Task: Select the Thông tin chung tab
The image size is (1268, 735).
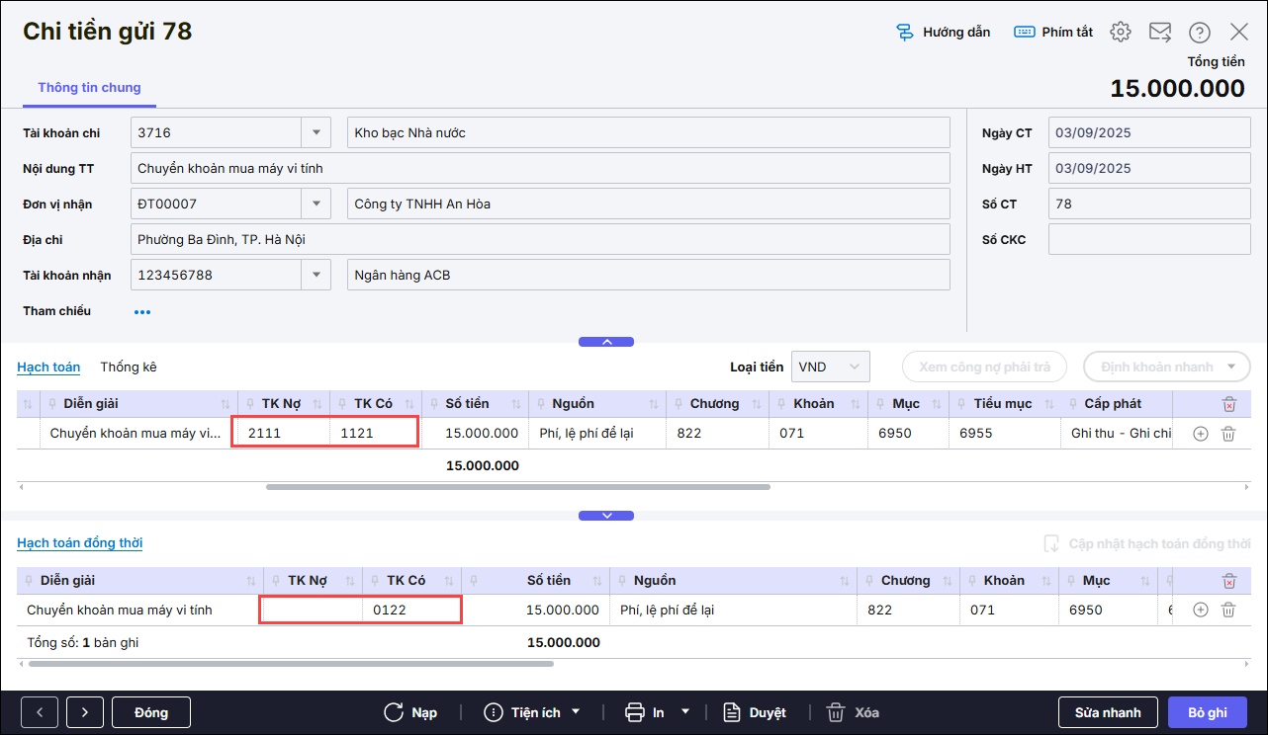Action: [89, 88]
